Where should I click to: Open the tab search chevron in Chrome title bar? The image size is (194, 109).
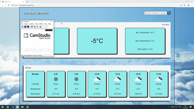[x=178, y=1]
